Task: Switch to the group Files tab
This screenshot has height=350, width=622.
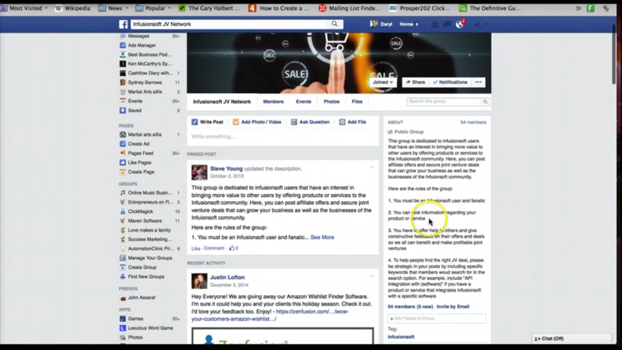Action: [357, 102]
